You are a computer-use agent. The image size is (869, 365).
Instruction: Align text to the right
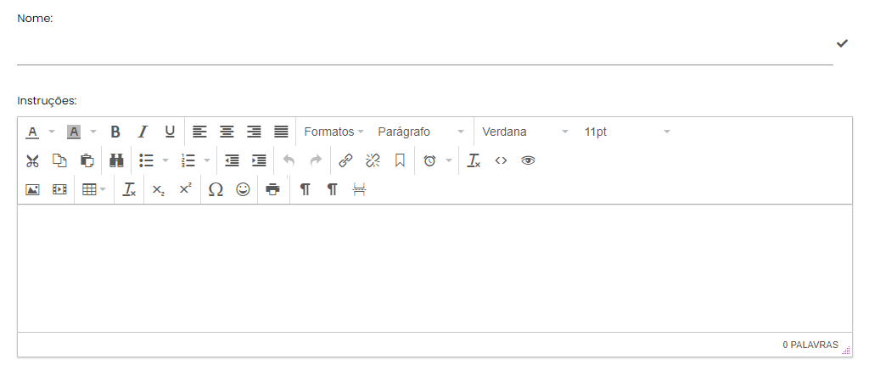tap(254, 132)
